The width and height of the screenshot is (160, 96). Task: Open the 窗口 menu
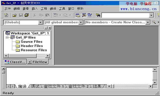point(71,9)
